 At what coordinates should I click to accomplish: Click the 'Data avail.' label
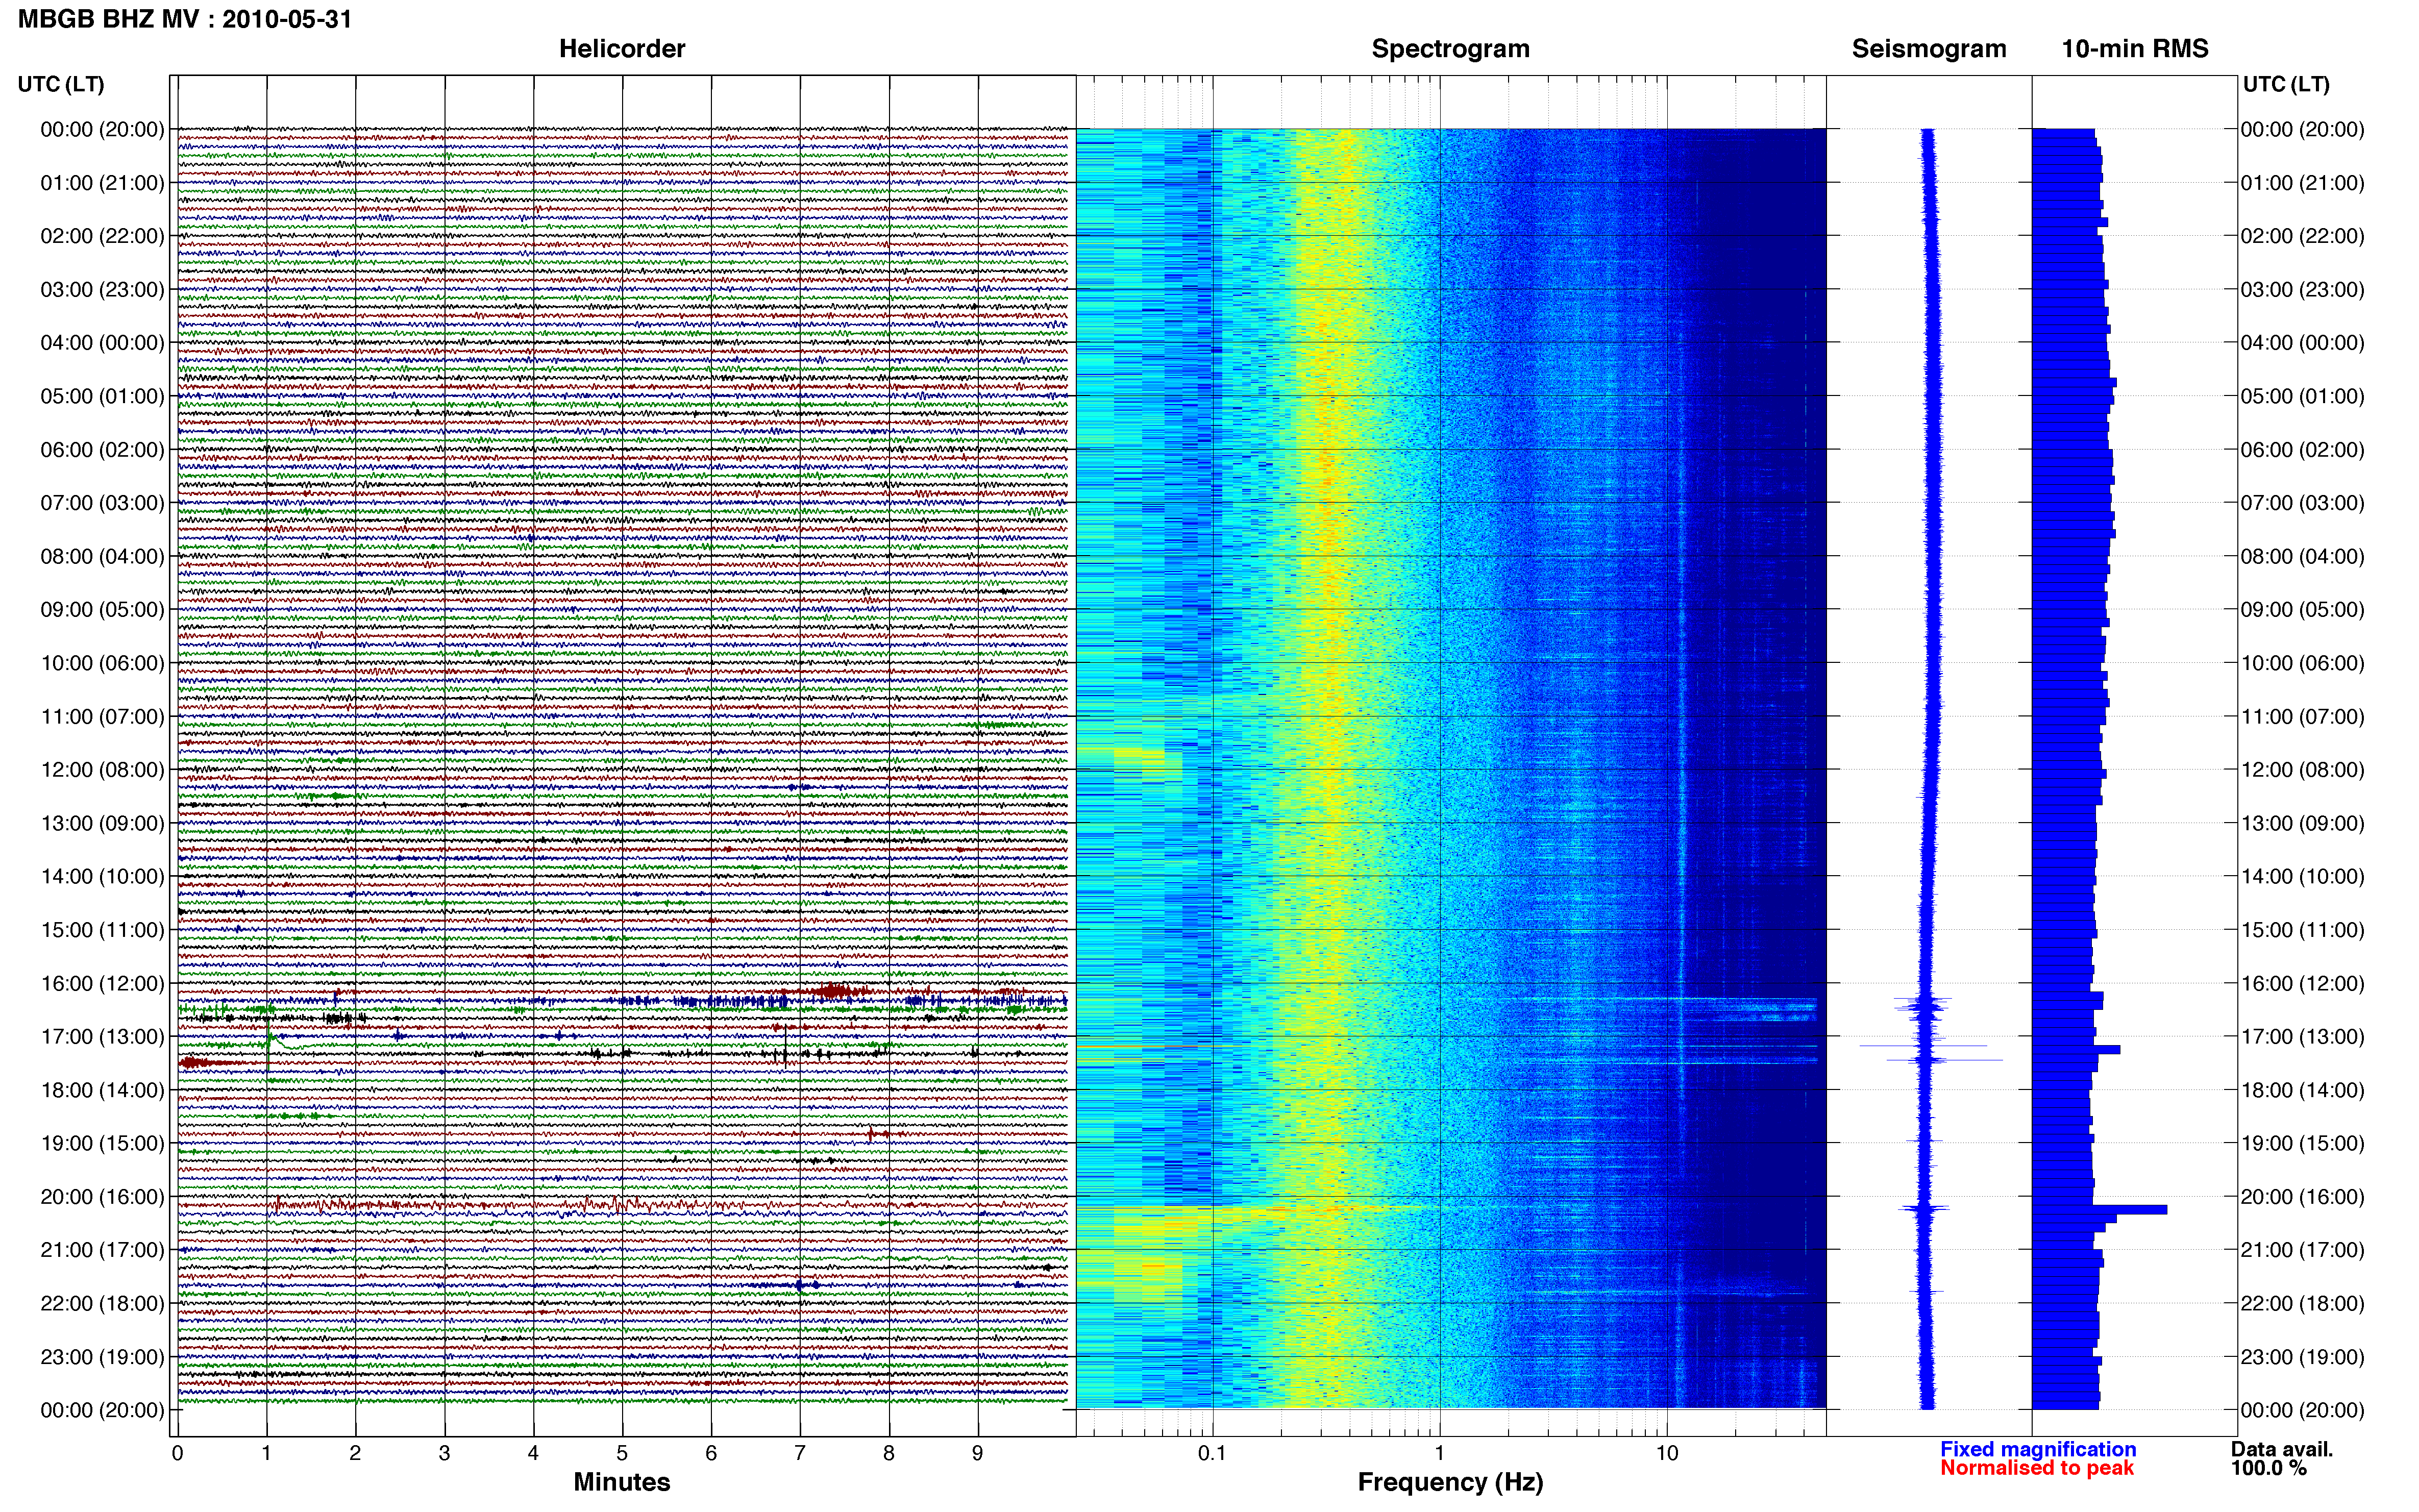[x=2282, y=1449]
